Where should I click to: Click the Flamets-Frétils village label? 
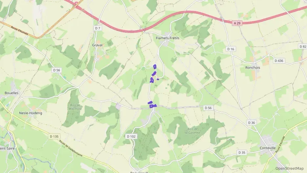[x=168, y=38]
